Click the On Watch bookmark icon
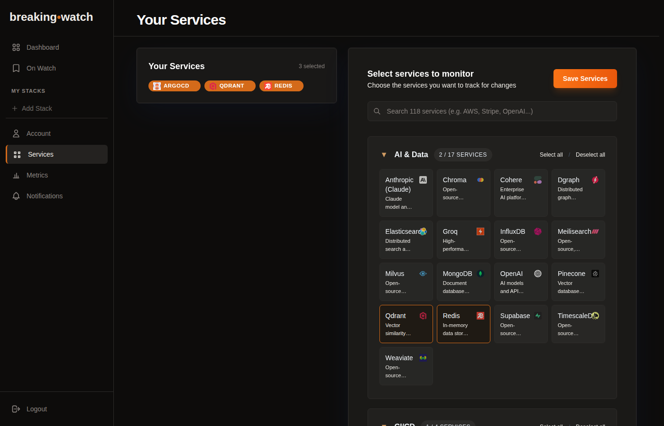Image resolution: width=664 pixels, height=426 pixels. pos(16,68)
